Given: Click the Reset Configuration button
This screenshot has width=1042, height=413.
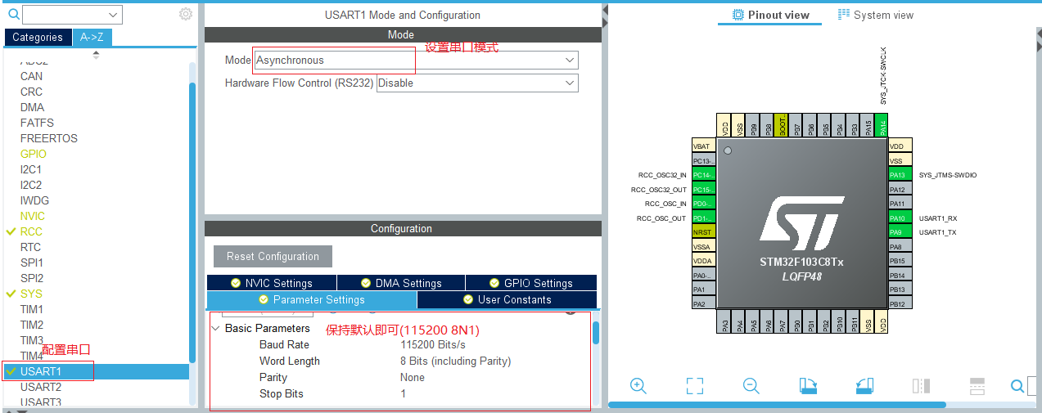Looking at the screenshot, I should [x=273, y=256].
